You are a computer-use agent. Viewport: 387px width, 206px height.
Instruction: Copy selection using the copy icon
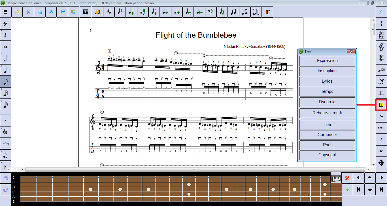tap(40, 12)
